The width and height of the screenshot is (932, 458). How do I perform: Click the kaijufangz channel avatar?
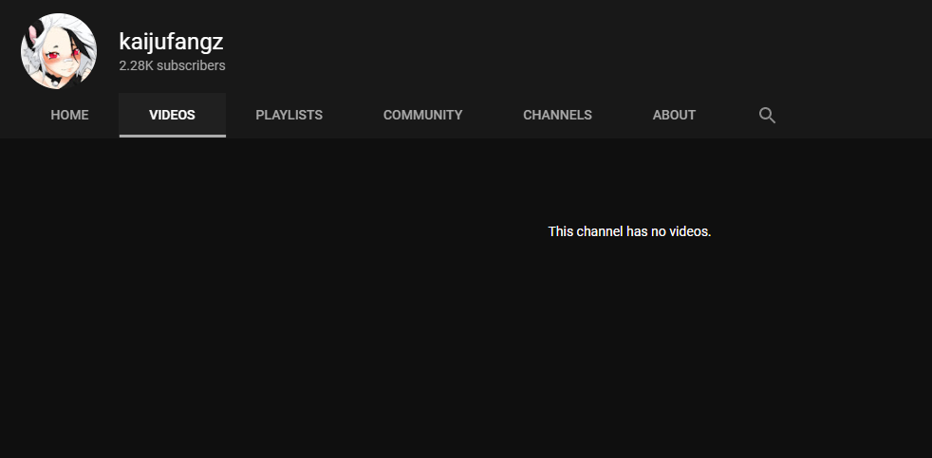click(x=59, y=51)
